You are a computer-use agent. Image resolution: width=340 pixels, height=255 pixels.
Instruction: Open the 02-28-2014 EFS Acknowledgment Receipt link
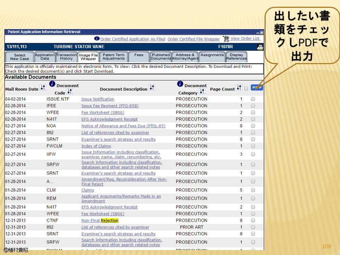(x=109, y=119)
